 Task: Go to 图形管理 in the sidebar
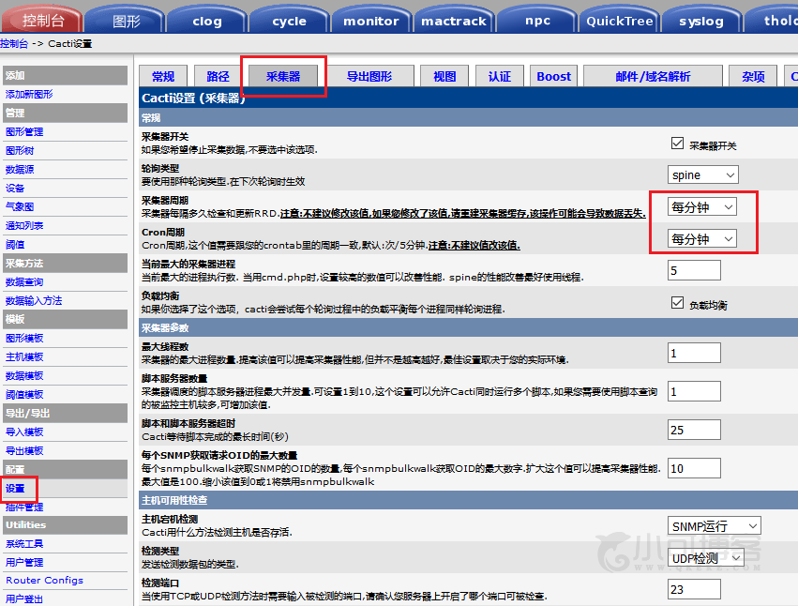pos(24,132)
